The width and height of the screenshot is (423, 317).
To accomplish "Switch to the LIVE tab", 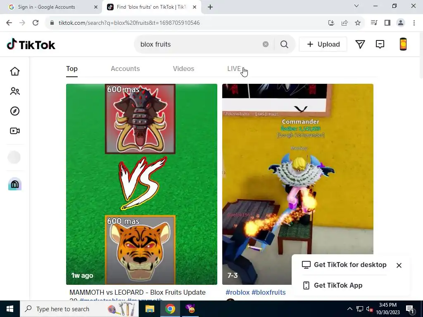I will 234,69.
